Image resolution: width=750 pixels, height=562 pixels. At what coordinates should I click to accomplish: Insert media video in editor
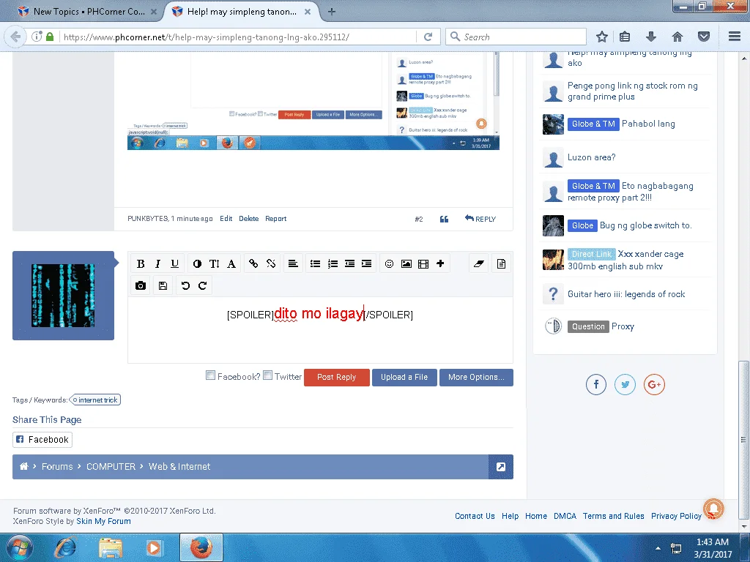(423, 263)
